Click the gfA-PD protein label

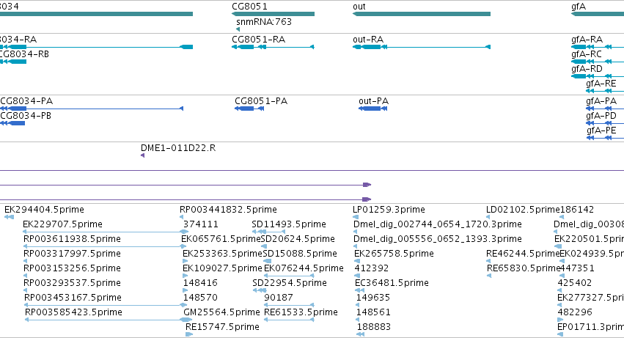tap(601, 116)
